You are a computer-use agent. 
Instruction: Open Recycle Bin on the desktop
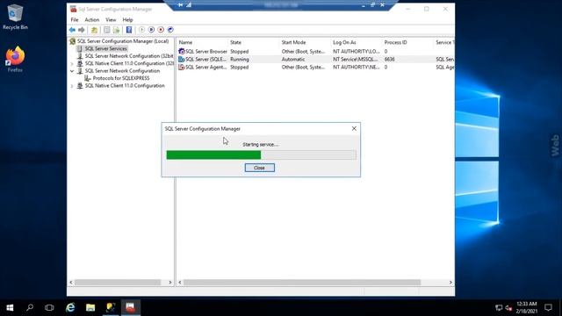coord(15,18)
